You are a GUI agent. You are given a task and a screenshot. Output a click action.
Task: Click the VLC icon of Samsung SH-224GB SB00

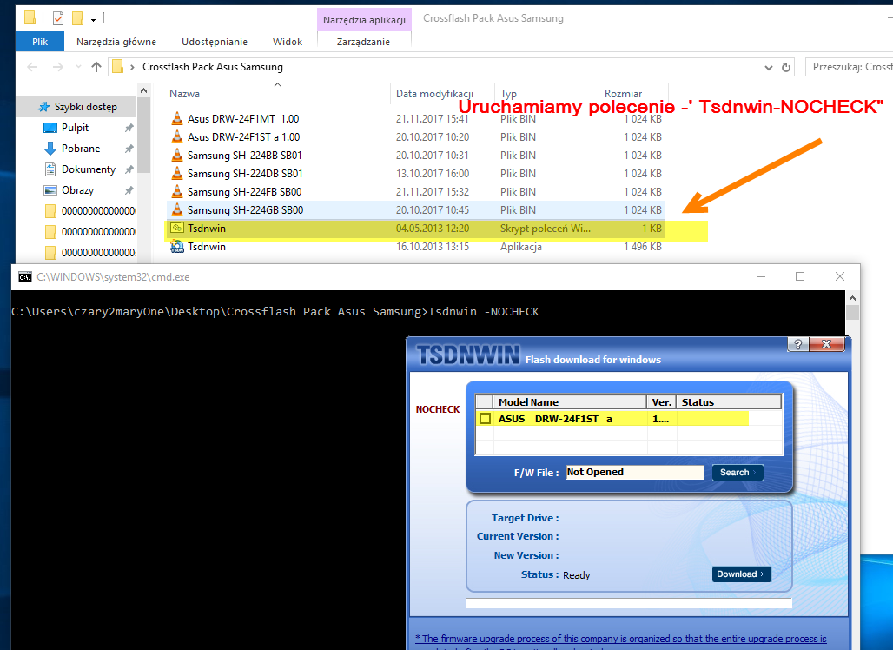coord(177,209)
